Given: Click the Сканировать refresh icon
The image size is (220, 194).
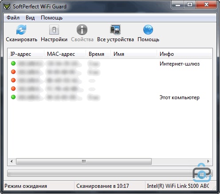Looking at the screenshot, I should (21, 30).
